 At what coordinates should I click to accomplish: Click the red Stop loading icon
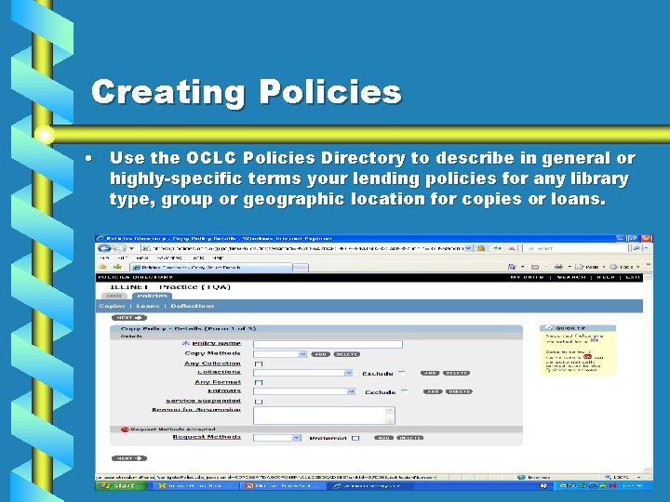[511, 248]
